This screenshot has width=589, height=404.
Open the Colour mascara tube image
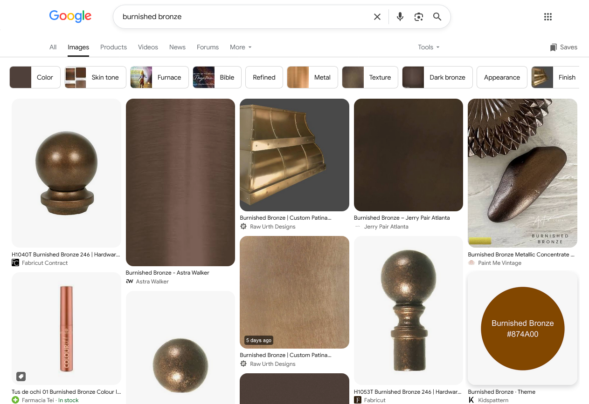pyautogui.click(x=66, y=329)
